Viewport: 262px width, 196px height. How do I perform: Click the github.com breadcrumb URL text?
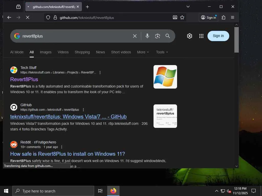coord(50,110)
